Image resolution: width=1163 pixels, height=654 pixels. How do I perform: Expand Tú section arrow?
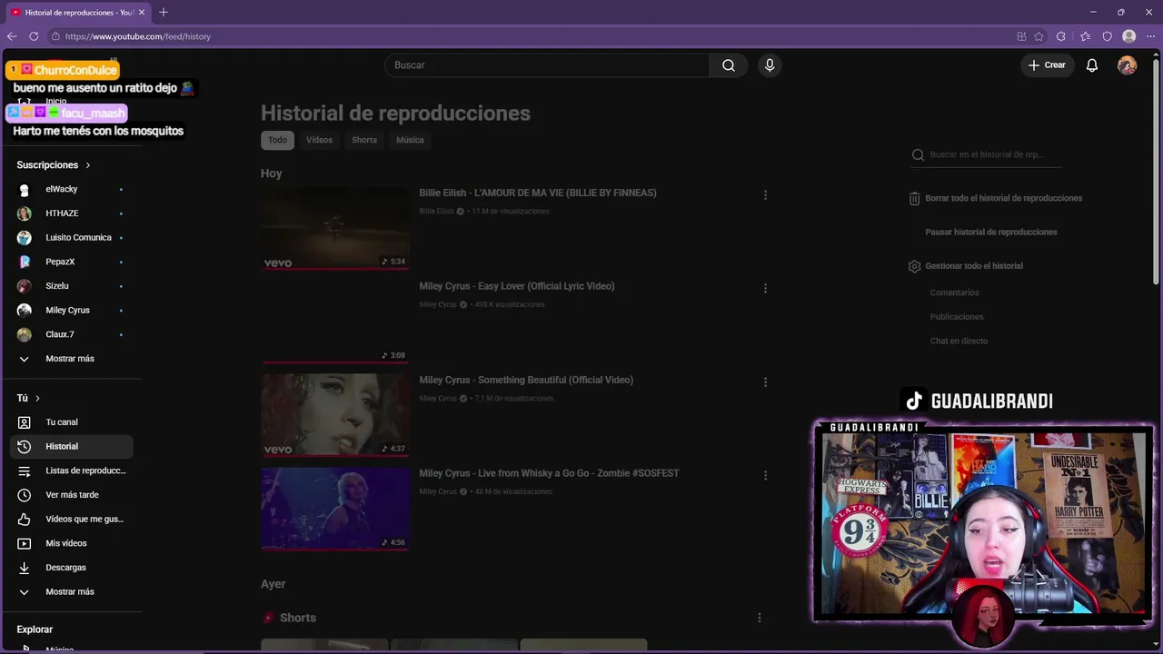pyautogui.click(x=37, y=398)
